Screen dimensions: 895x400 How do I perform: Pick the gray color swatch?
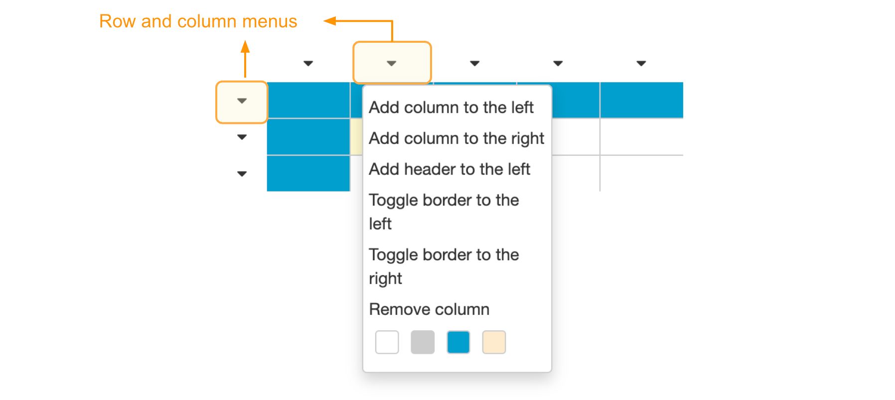(422, 342)
